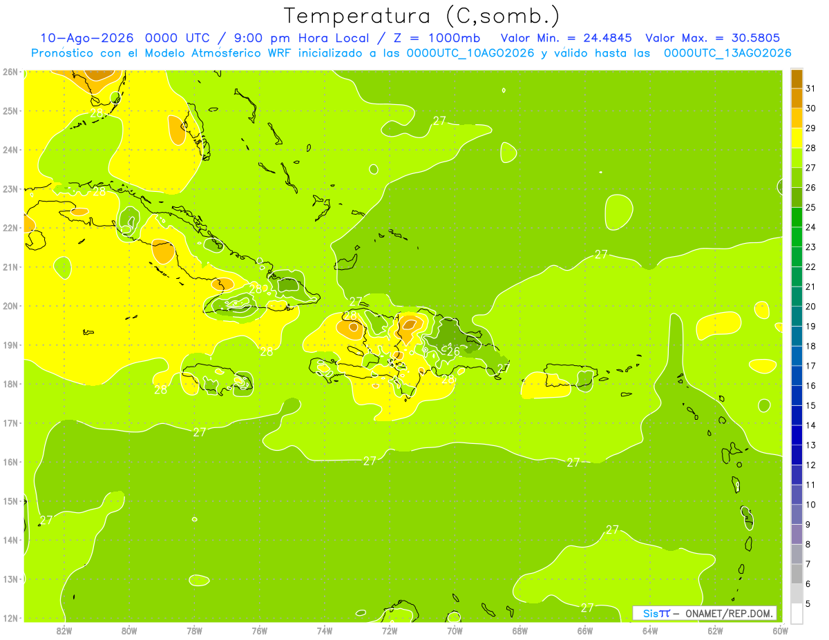Pick the purple legend swatch between 9 and 10
This screenshot has height=640, width=829.
click(x=797, y=514)
